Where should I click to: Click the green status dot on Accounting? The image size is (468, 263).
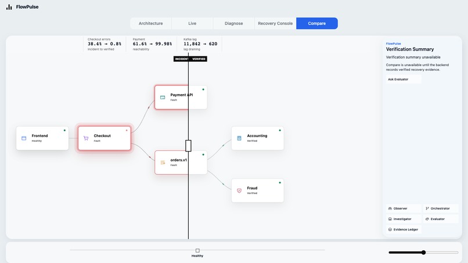tap(280, 130)
